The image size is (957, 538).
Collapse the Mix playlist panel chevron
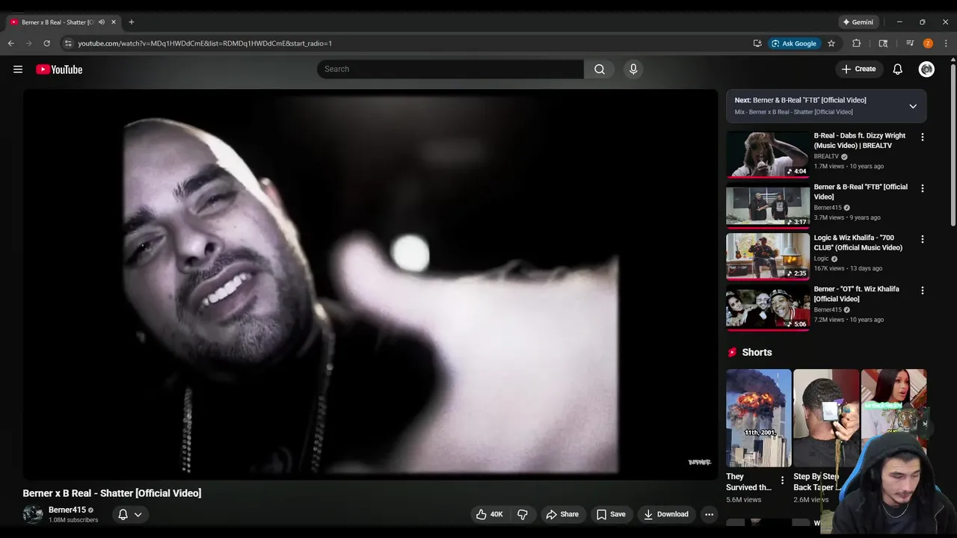pyautogui.click(x=913, y=106)
